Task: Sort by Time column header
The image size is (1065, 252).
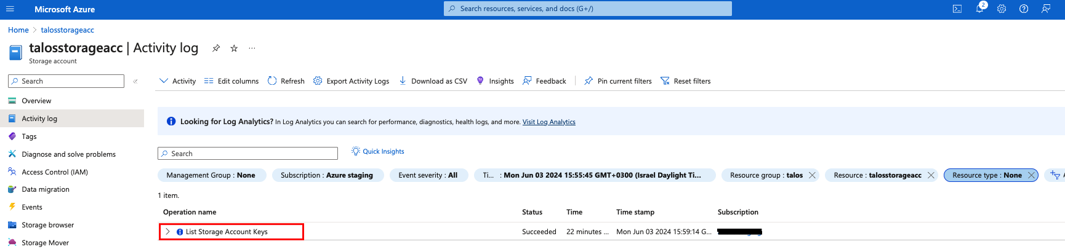Action: tap(574, 212)
